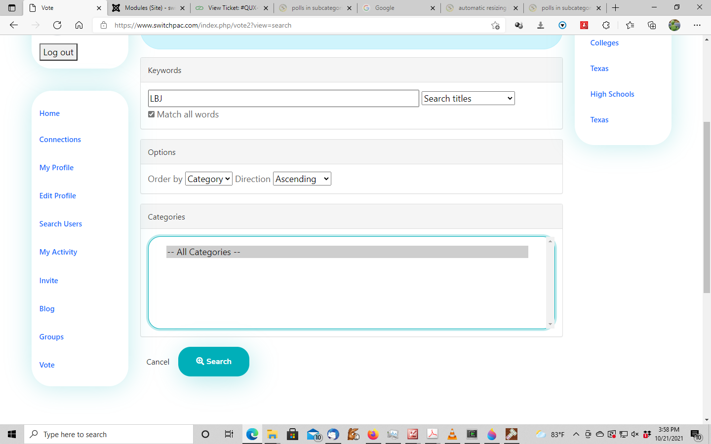The width and height of the screenshot is (711, 444).
Task: Uncheck the Match all words checkbox
Action: pyautogui.click(x=152, y=114)
